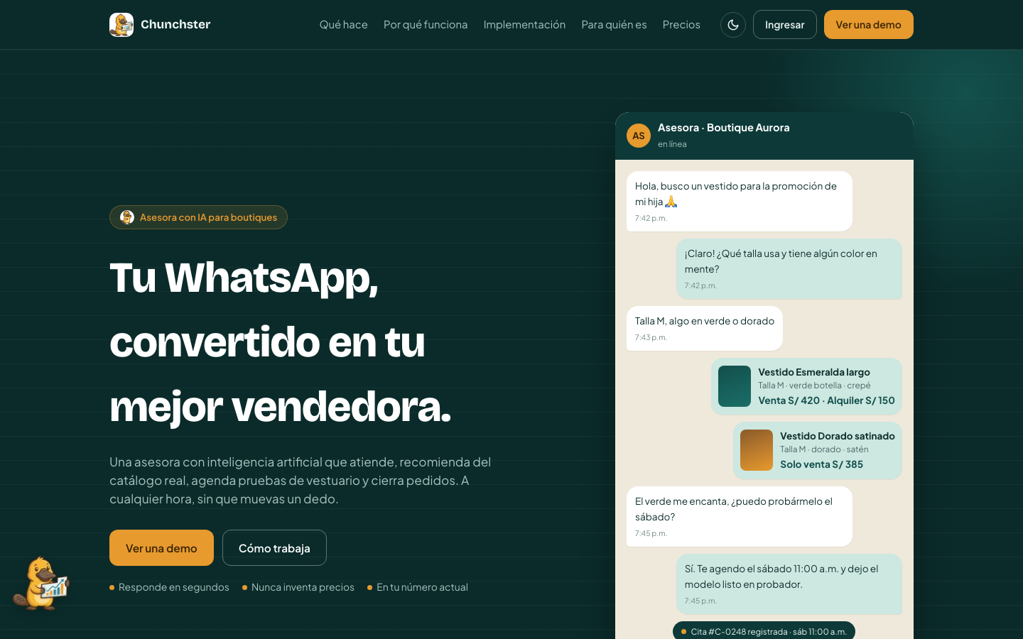Click the Cómo trabaja button
The width and height of the screenshot is (1023, 639).
[274, 548]
